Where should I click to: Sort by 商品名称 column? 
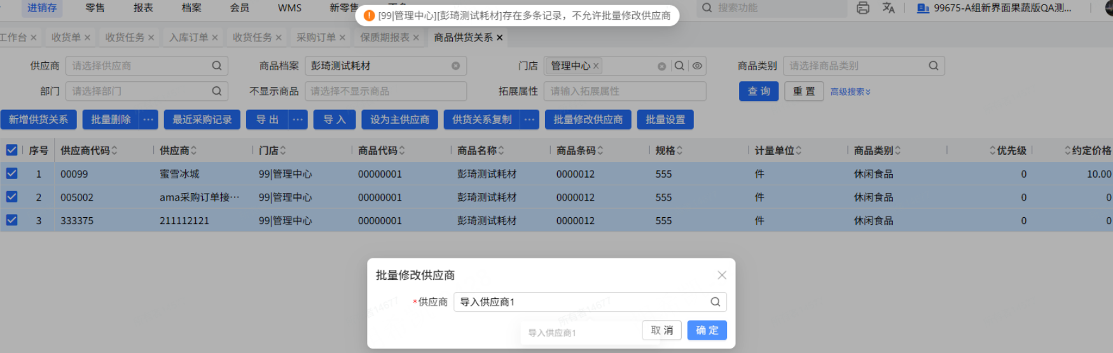click(501, 150)
